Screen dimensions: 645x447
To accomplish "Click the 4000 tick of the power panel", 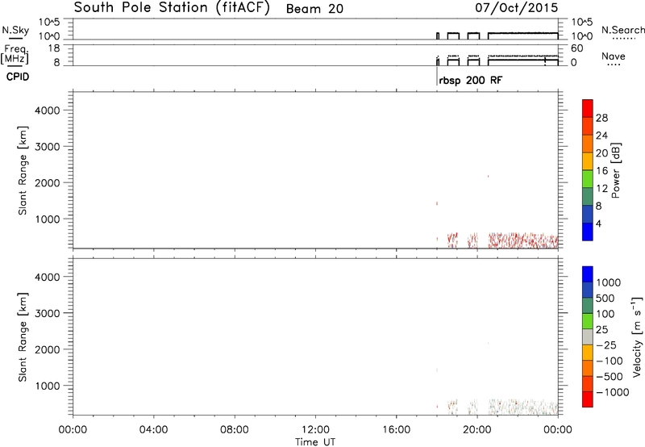I will [x=47, y=111].
